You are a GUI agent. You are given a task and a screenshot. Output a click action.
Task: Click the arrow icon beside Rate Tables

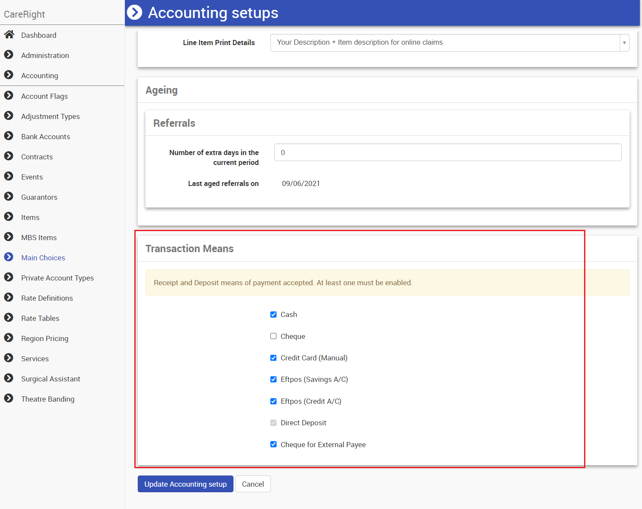tap(9, 317)
